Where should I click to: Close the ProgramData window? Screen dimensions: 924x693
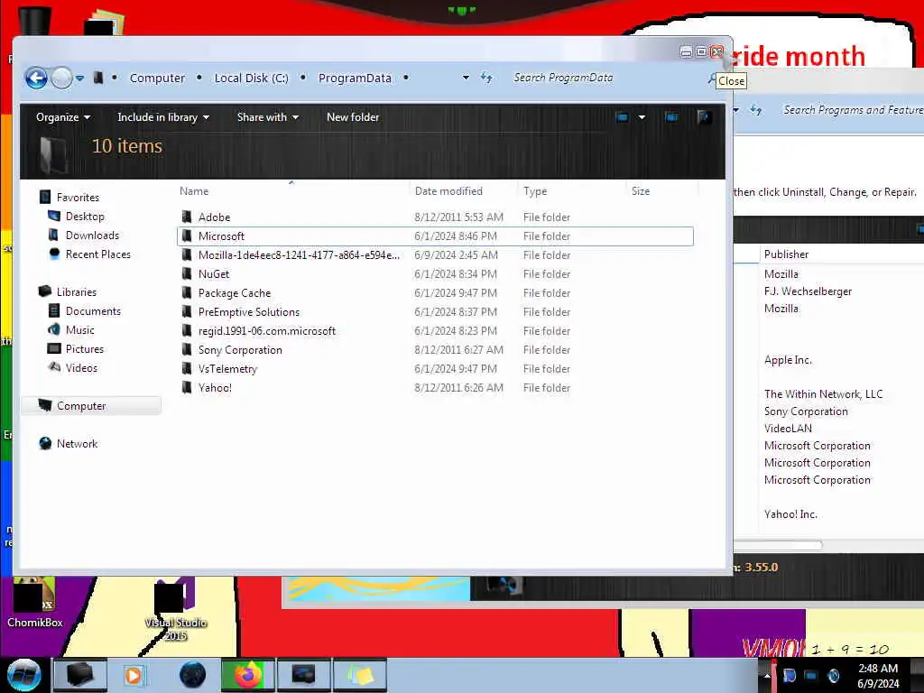pos(716,51)
